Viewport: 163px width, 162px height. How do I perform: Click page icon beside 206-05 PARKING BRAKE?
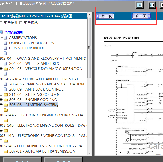coord(5,84)
